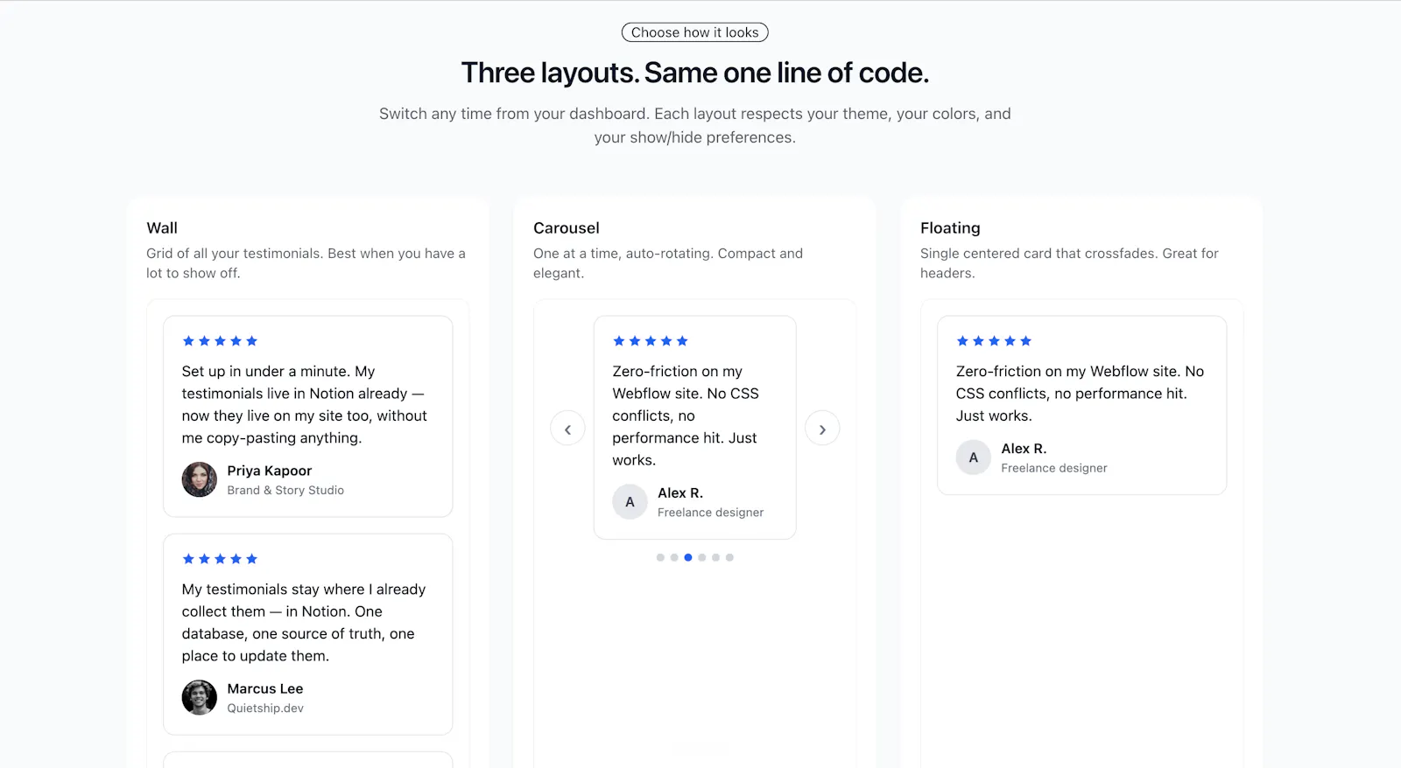Select the active blue carousel dot
The image size is (1401, 768).
pos(688,557)
